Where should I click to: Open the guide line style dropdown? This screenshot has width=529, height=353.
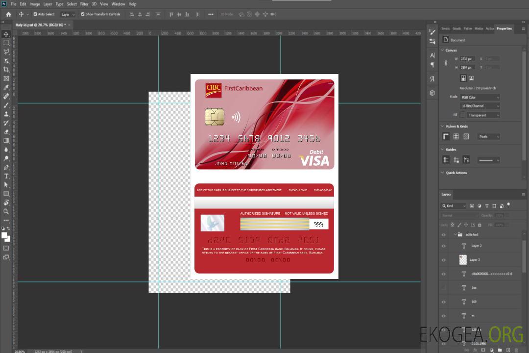(488, 160)
